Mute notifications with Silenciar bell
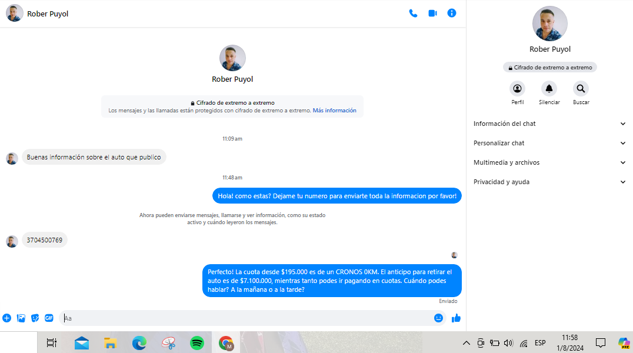Image resolution: width=633 pixels, height=353 pixels. 549,89
